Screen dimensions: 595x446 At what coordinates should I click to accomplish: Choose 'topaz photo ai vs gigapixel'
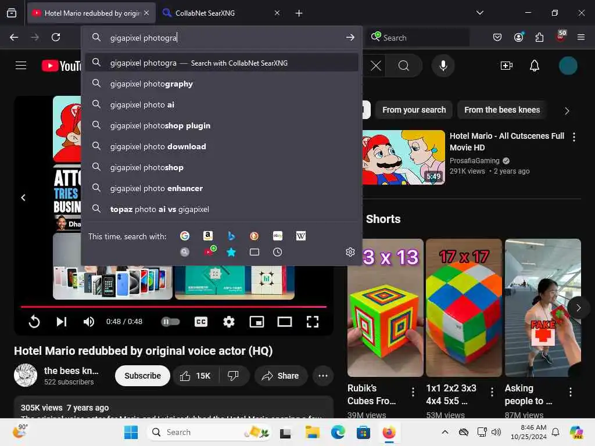pos(222,209)
